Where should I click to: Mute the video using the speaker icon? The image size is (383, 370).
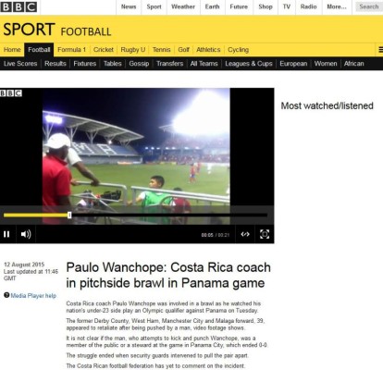[26, 234]
